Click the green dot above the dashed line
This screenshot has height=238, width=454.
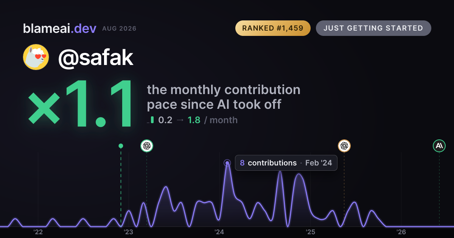coord(121,146)
